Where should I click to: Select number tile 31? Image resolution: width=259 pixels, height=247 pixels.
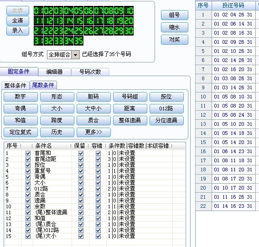pos(38,41)
